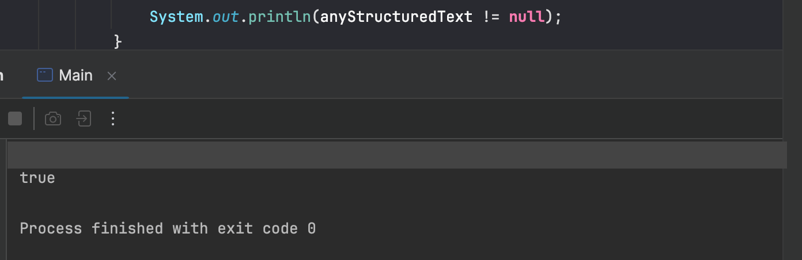Viewport: 802px width, 260px height.
Task: Switch to the partially hidden tab left of Main
Action: 2,75
